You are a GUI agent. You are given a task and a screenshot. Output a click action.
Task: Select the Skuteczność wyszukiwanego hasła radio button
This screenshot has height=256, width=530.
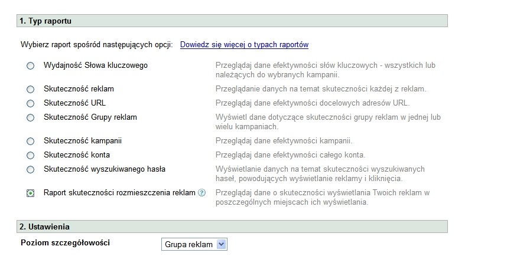[30, 170]
